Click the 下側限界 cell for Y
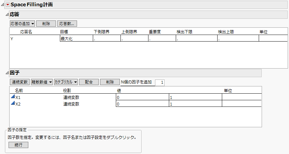289x154 pixels. (107, 38)
